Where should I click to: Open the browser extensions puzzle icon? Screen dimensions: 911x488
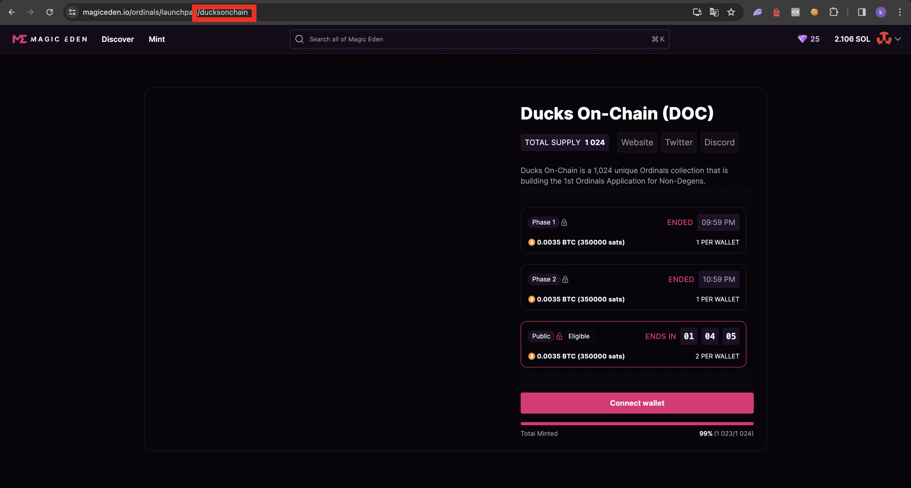pyautogui.click(x=833, y=12)
